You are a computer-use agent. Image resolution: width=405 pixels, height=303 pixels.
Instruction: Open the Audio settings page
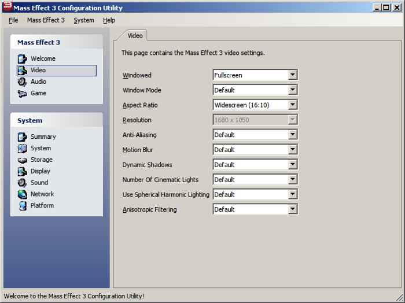[38, 82]
